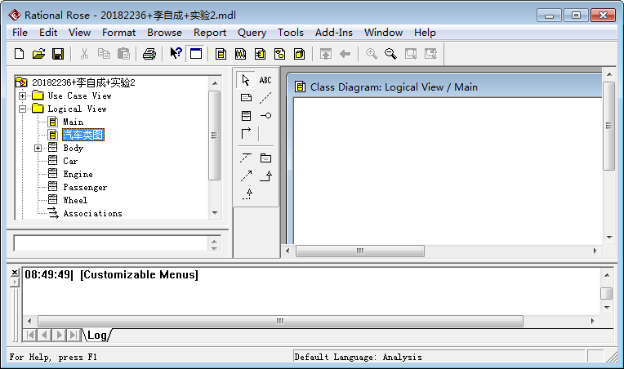Browse deployment diagram toolbar icon
The width and height of the screenshot is (624, 369).
point(299,54)
